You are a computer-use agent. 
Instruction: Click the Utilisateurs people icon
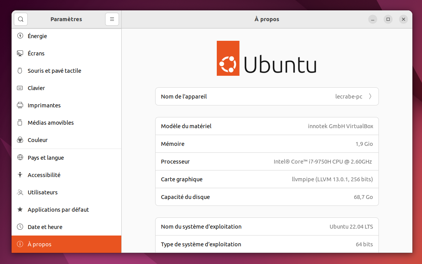pos(20,192)
